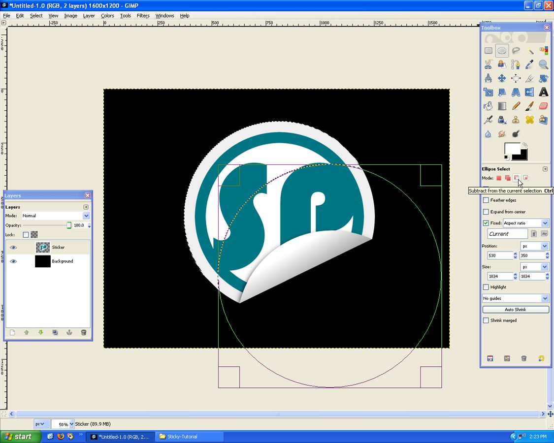Select the Eraser tool
Image resolution: width=554 pixels, height=443 pixels.
543,106
